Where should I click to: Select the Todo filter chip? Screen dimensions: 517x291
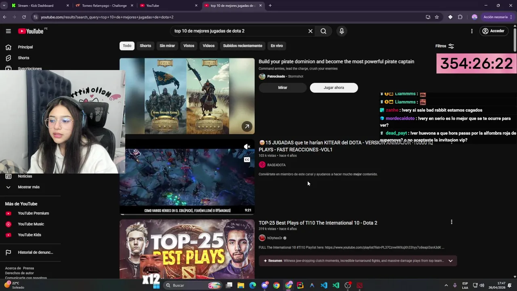[x=127, y=46]
